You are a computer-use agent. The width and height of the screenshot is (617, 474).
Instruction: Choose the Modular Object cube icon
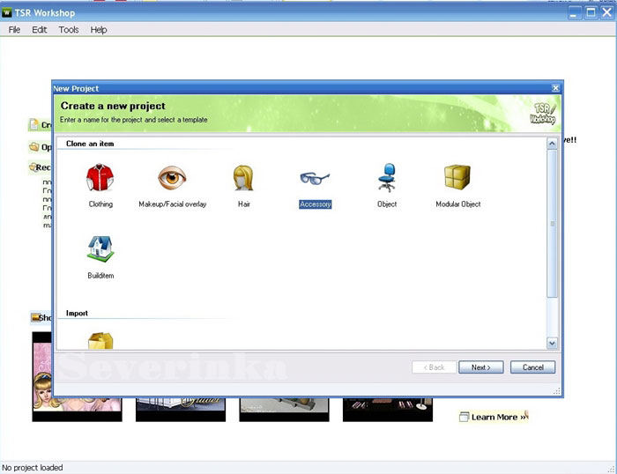(457, 179)
